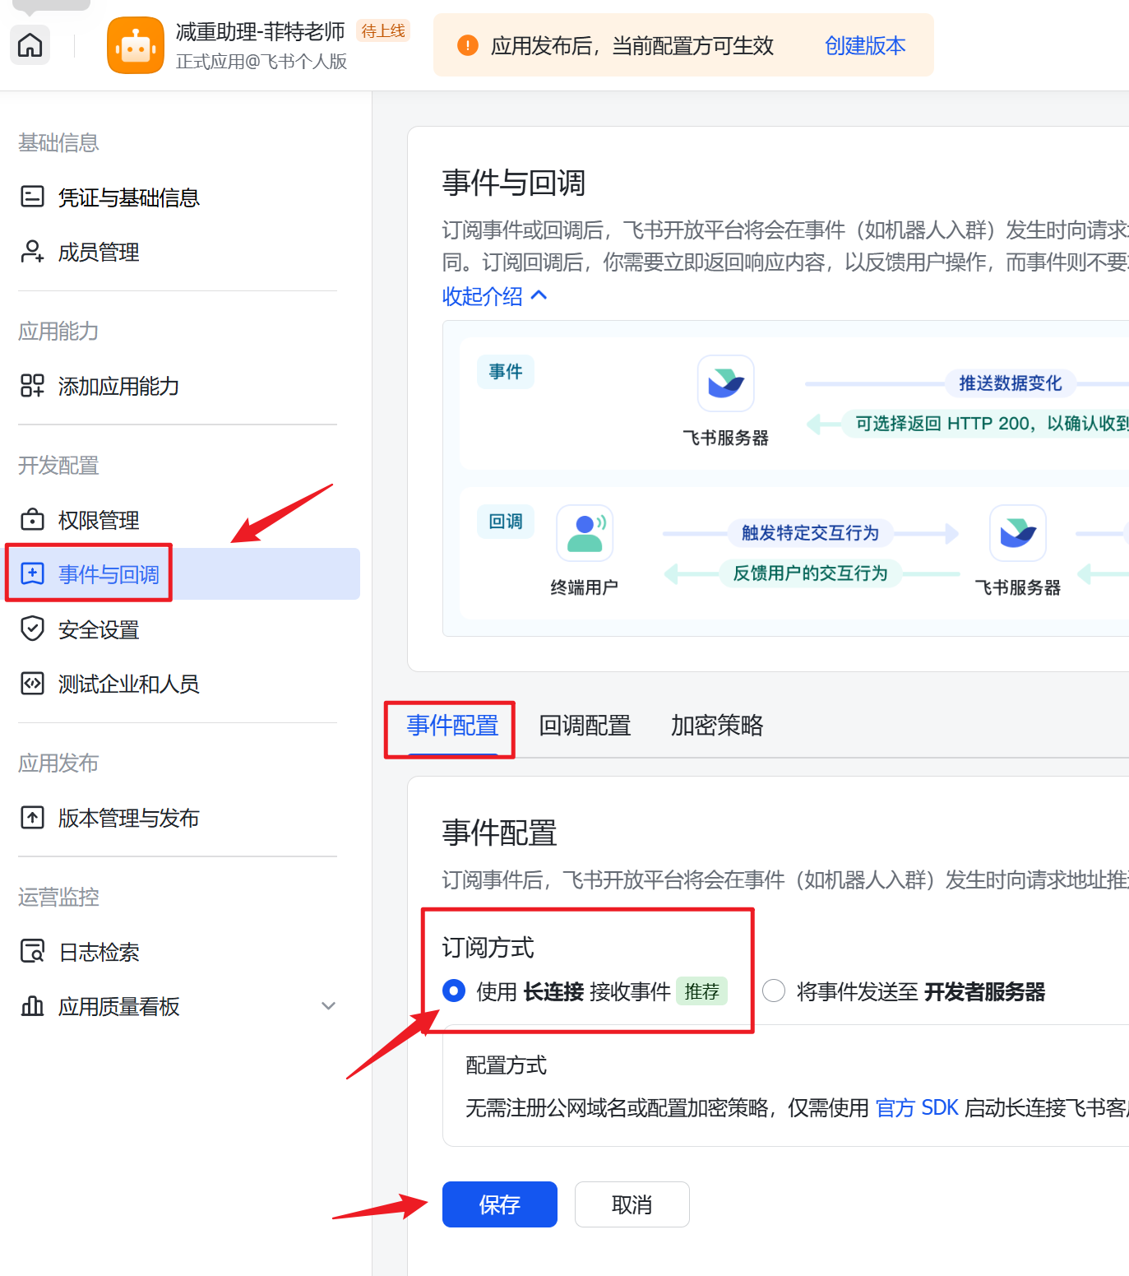Click the 订阅方式 label

tap(488, 947)
